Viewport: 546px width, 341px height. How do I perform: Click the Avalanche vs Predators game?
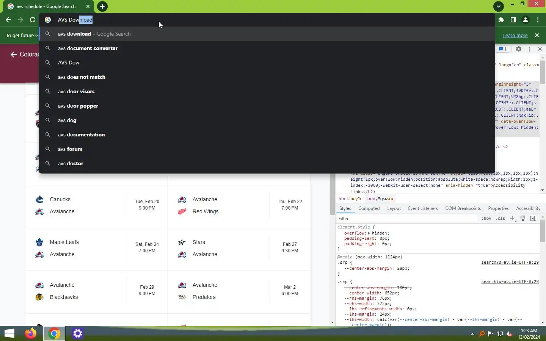(239, 292)
